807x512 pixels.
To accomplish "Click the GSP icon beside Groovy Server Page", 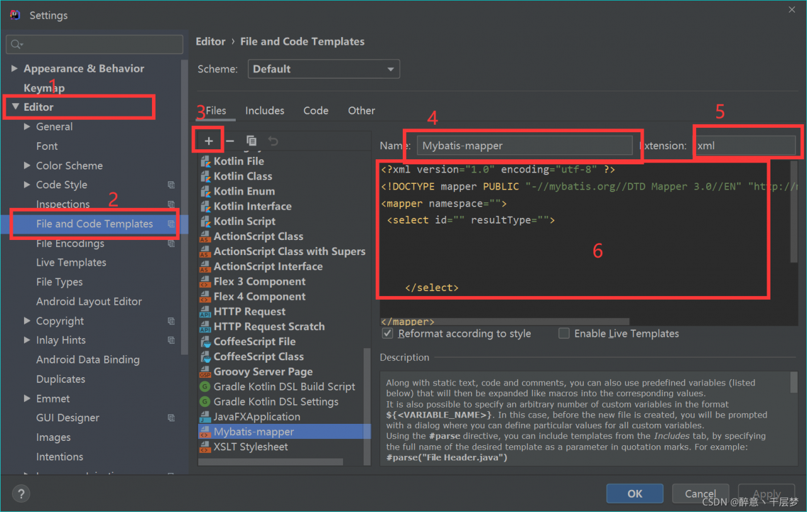I will (x=206, y=372).
